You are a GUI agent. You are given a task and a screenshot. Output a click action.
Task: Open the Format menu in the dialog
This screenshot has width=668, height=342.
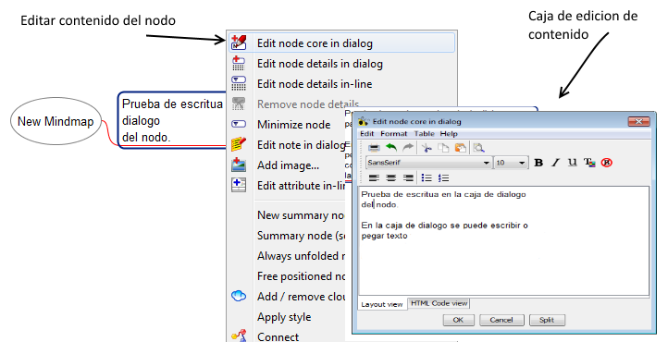393,134
